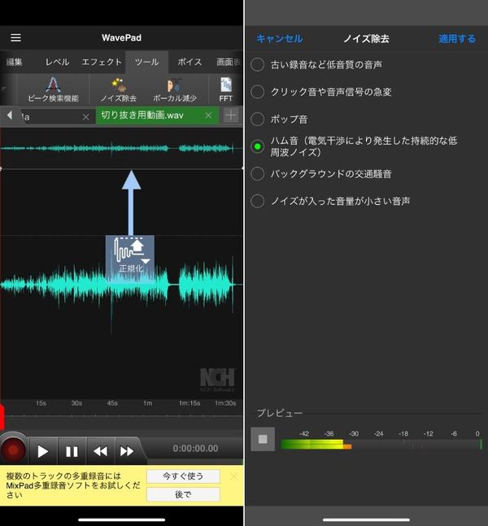Stop the noise removal preview
The image size is (488, 526).
(x=263, y=439)
